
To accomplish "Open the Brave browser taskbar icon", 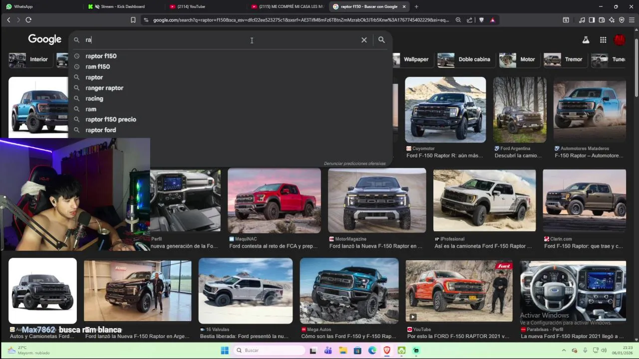I will click(387, 351).
